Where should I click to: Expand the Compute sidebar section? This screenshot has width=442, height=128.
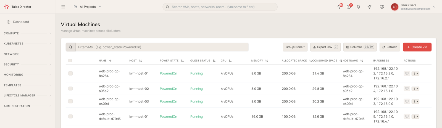click(27, 34)
